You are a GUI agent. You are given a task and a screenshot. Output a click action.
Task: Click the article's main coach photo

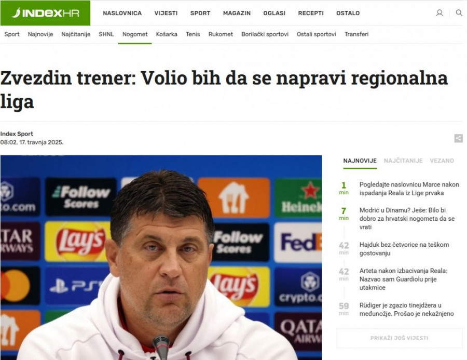tap(161, 257)
